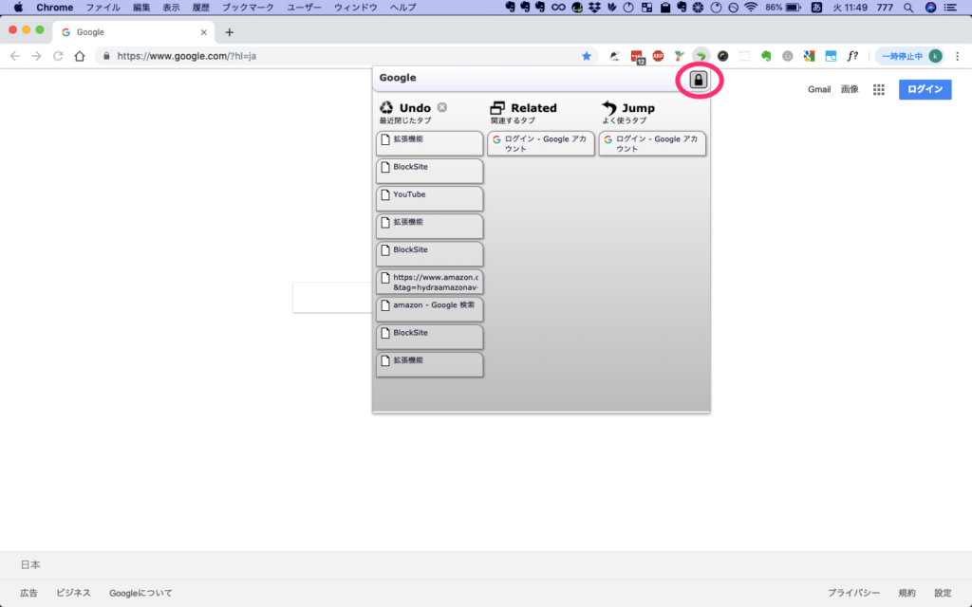
Task: Click the f? font finder extension icon
Action: click(x=852, y=56)
